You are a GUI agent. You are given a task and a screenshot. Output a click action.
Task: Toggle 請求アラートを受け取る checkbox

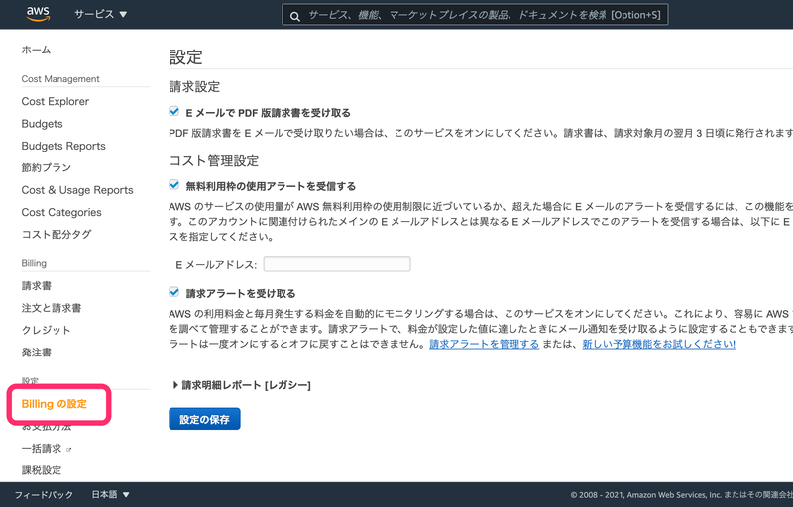[174, 292]
